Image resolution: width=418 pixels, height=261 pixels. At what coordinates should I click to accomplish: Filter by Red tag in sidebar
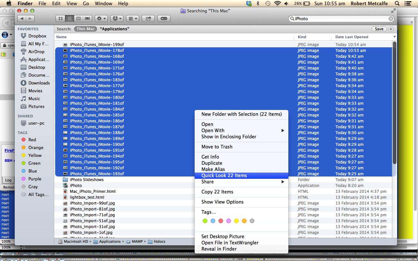pos(29,140)
